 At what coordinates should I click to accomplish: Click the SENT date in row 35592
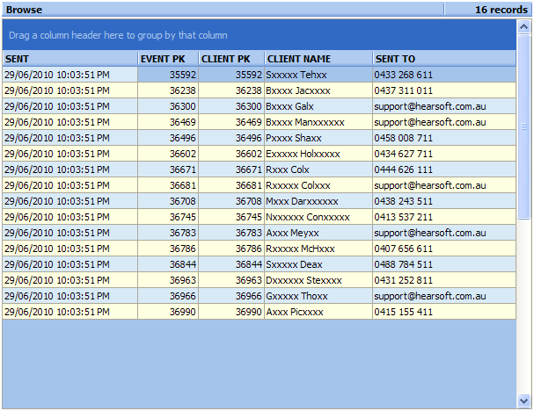tap(57, 75)
